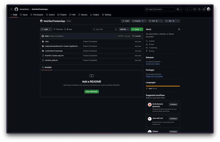Switch to the Issues tab
This screenshot has height=142, width=220.
(x=24, y=15)
